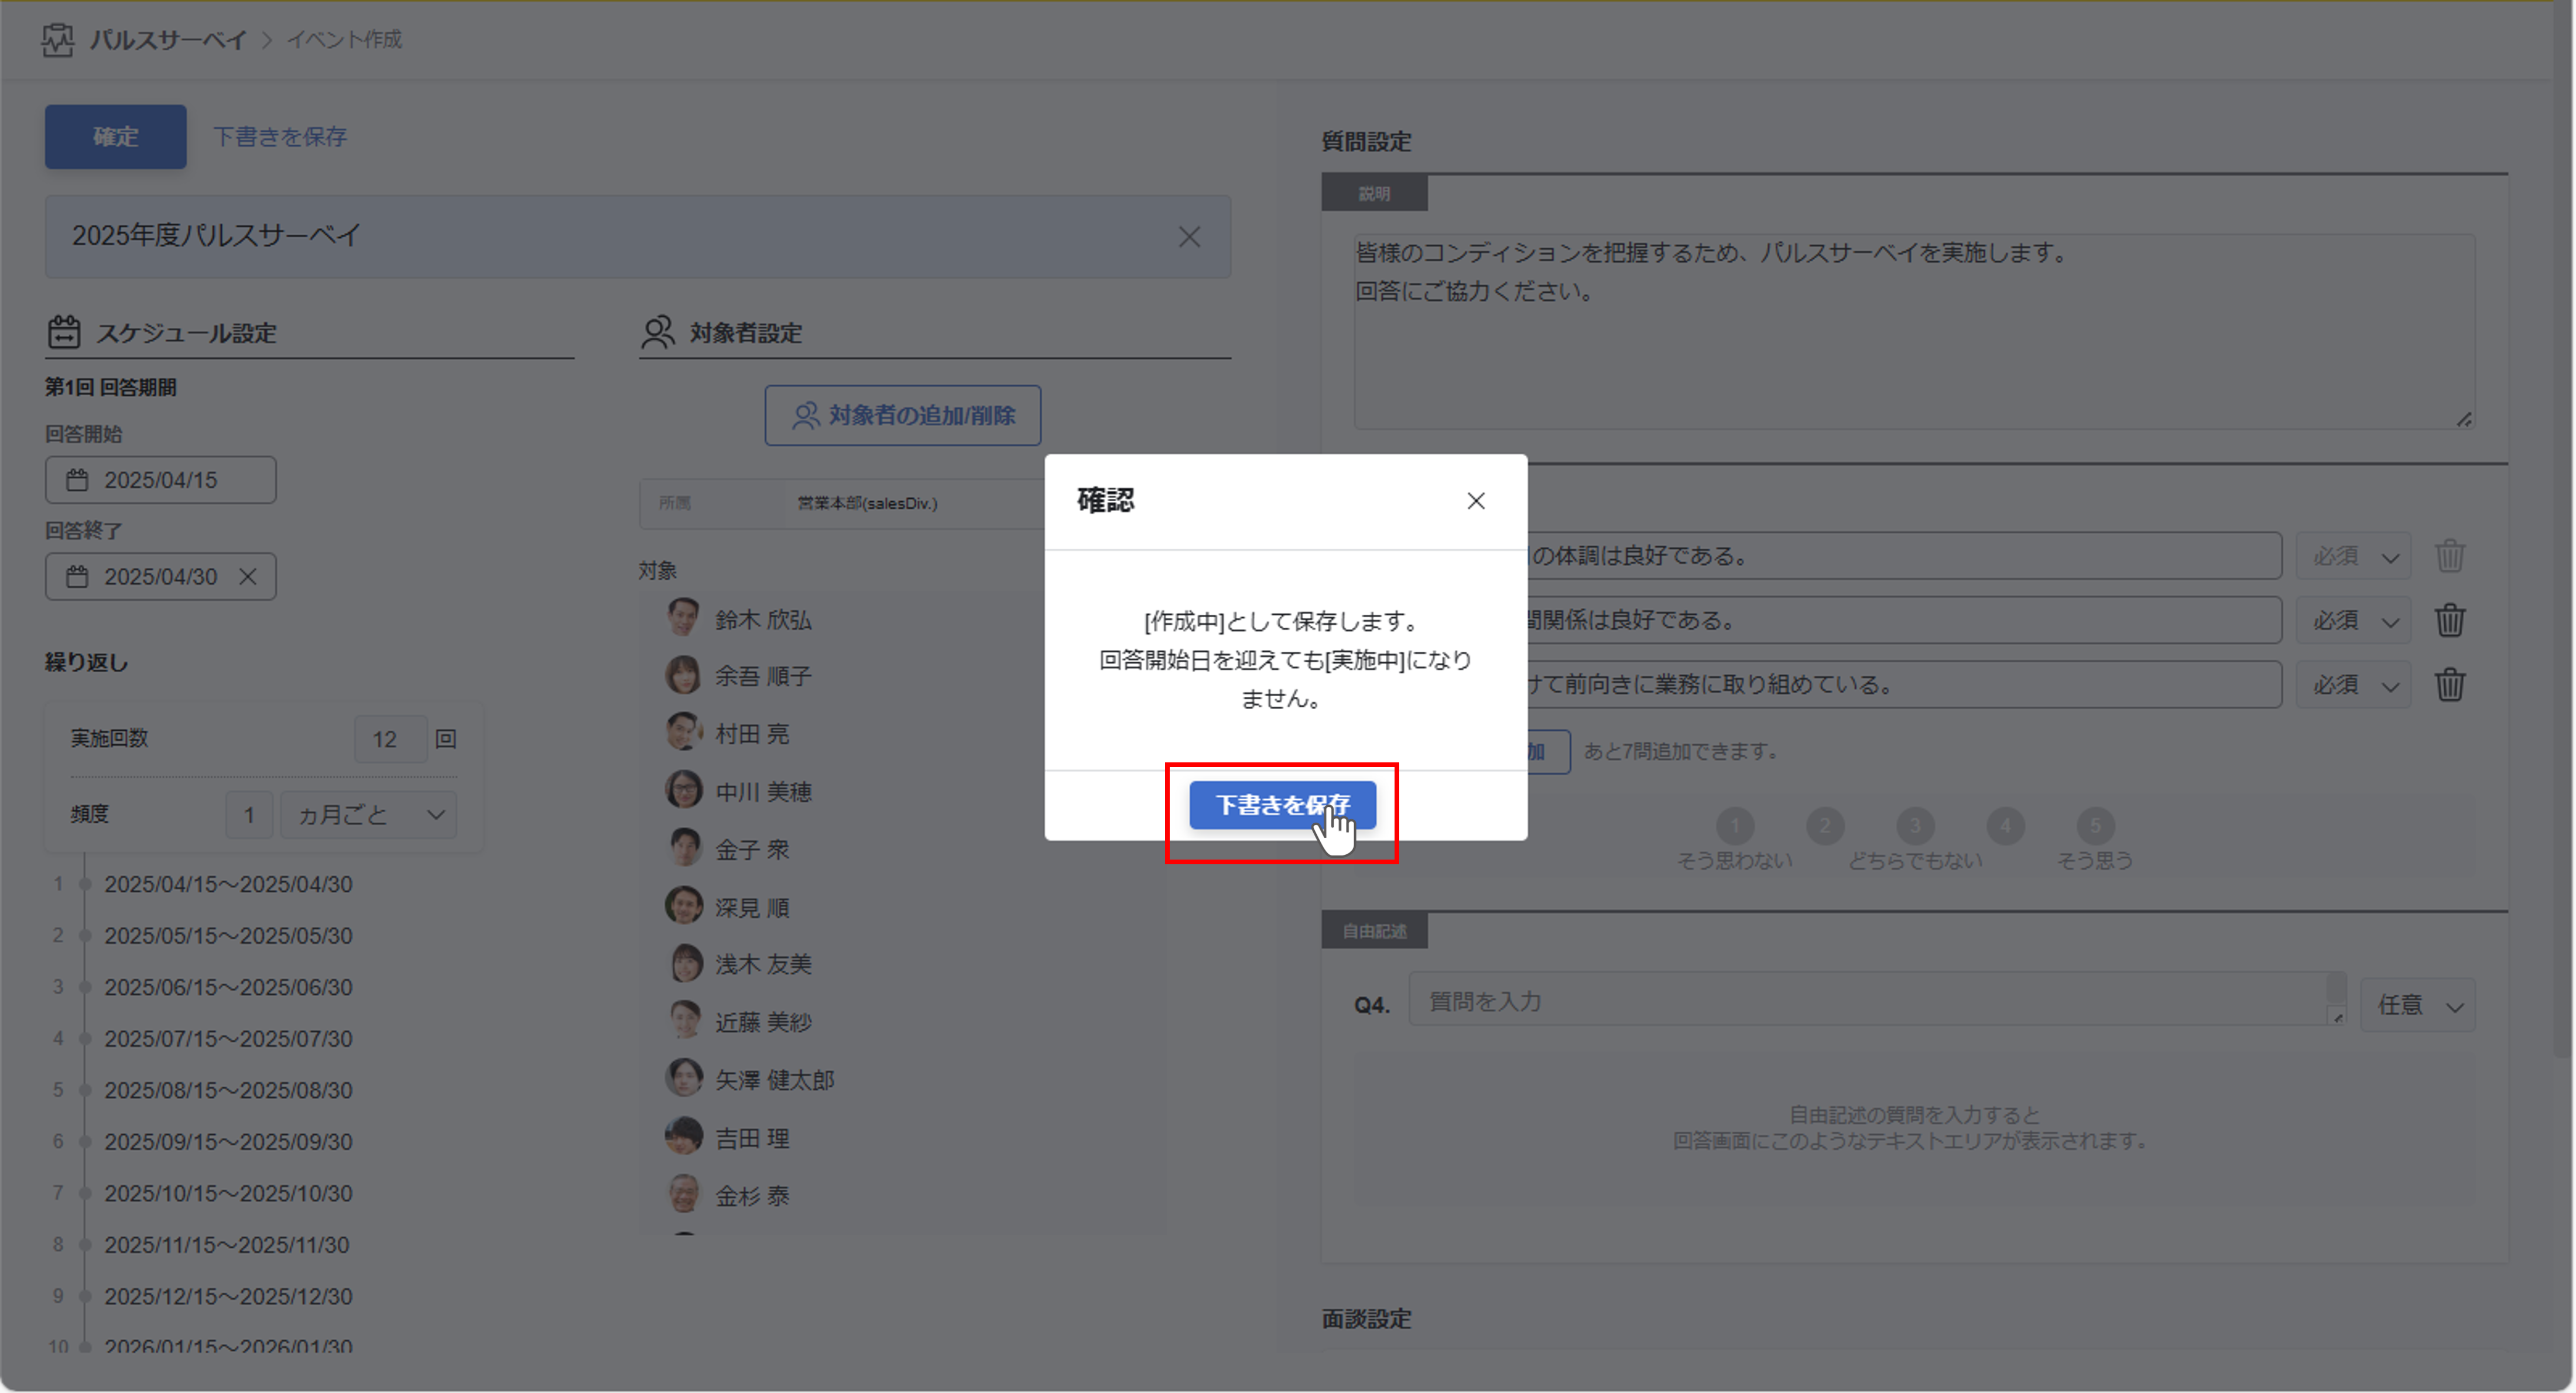Viewport: 2576px width, 1393px height.
Task: Click the 下書きを保存 button in the confirmation dialog
Action: click(1282, 805)
